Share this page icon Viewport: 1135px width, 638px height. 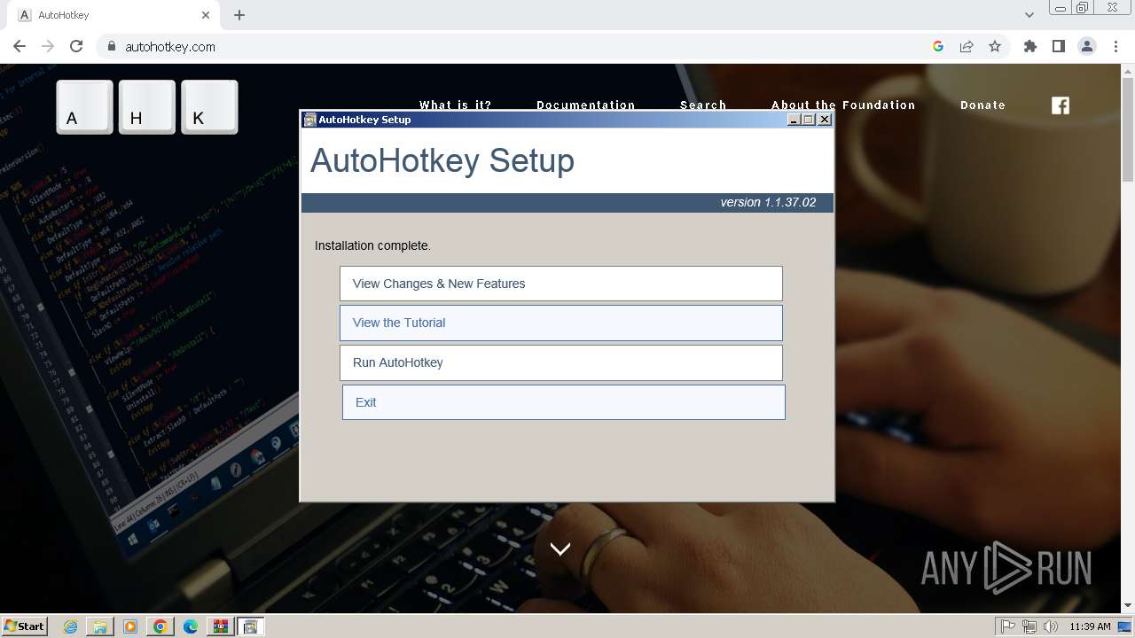click(967, 46)
